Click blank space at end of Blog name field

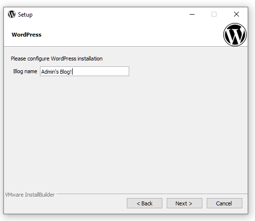tap(101, 71)
